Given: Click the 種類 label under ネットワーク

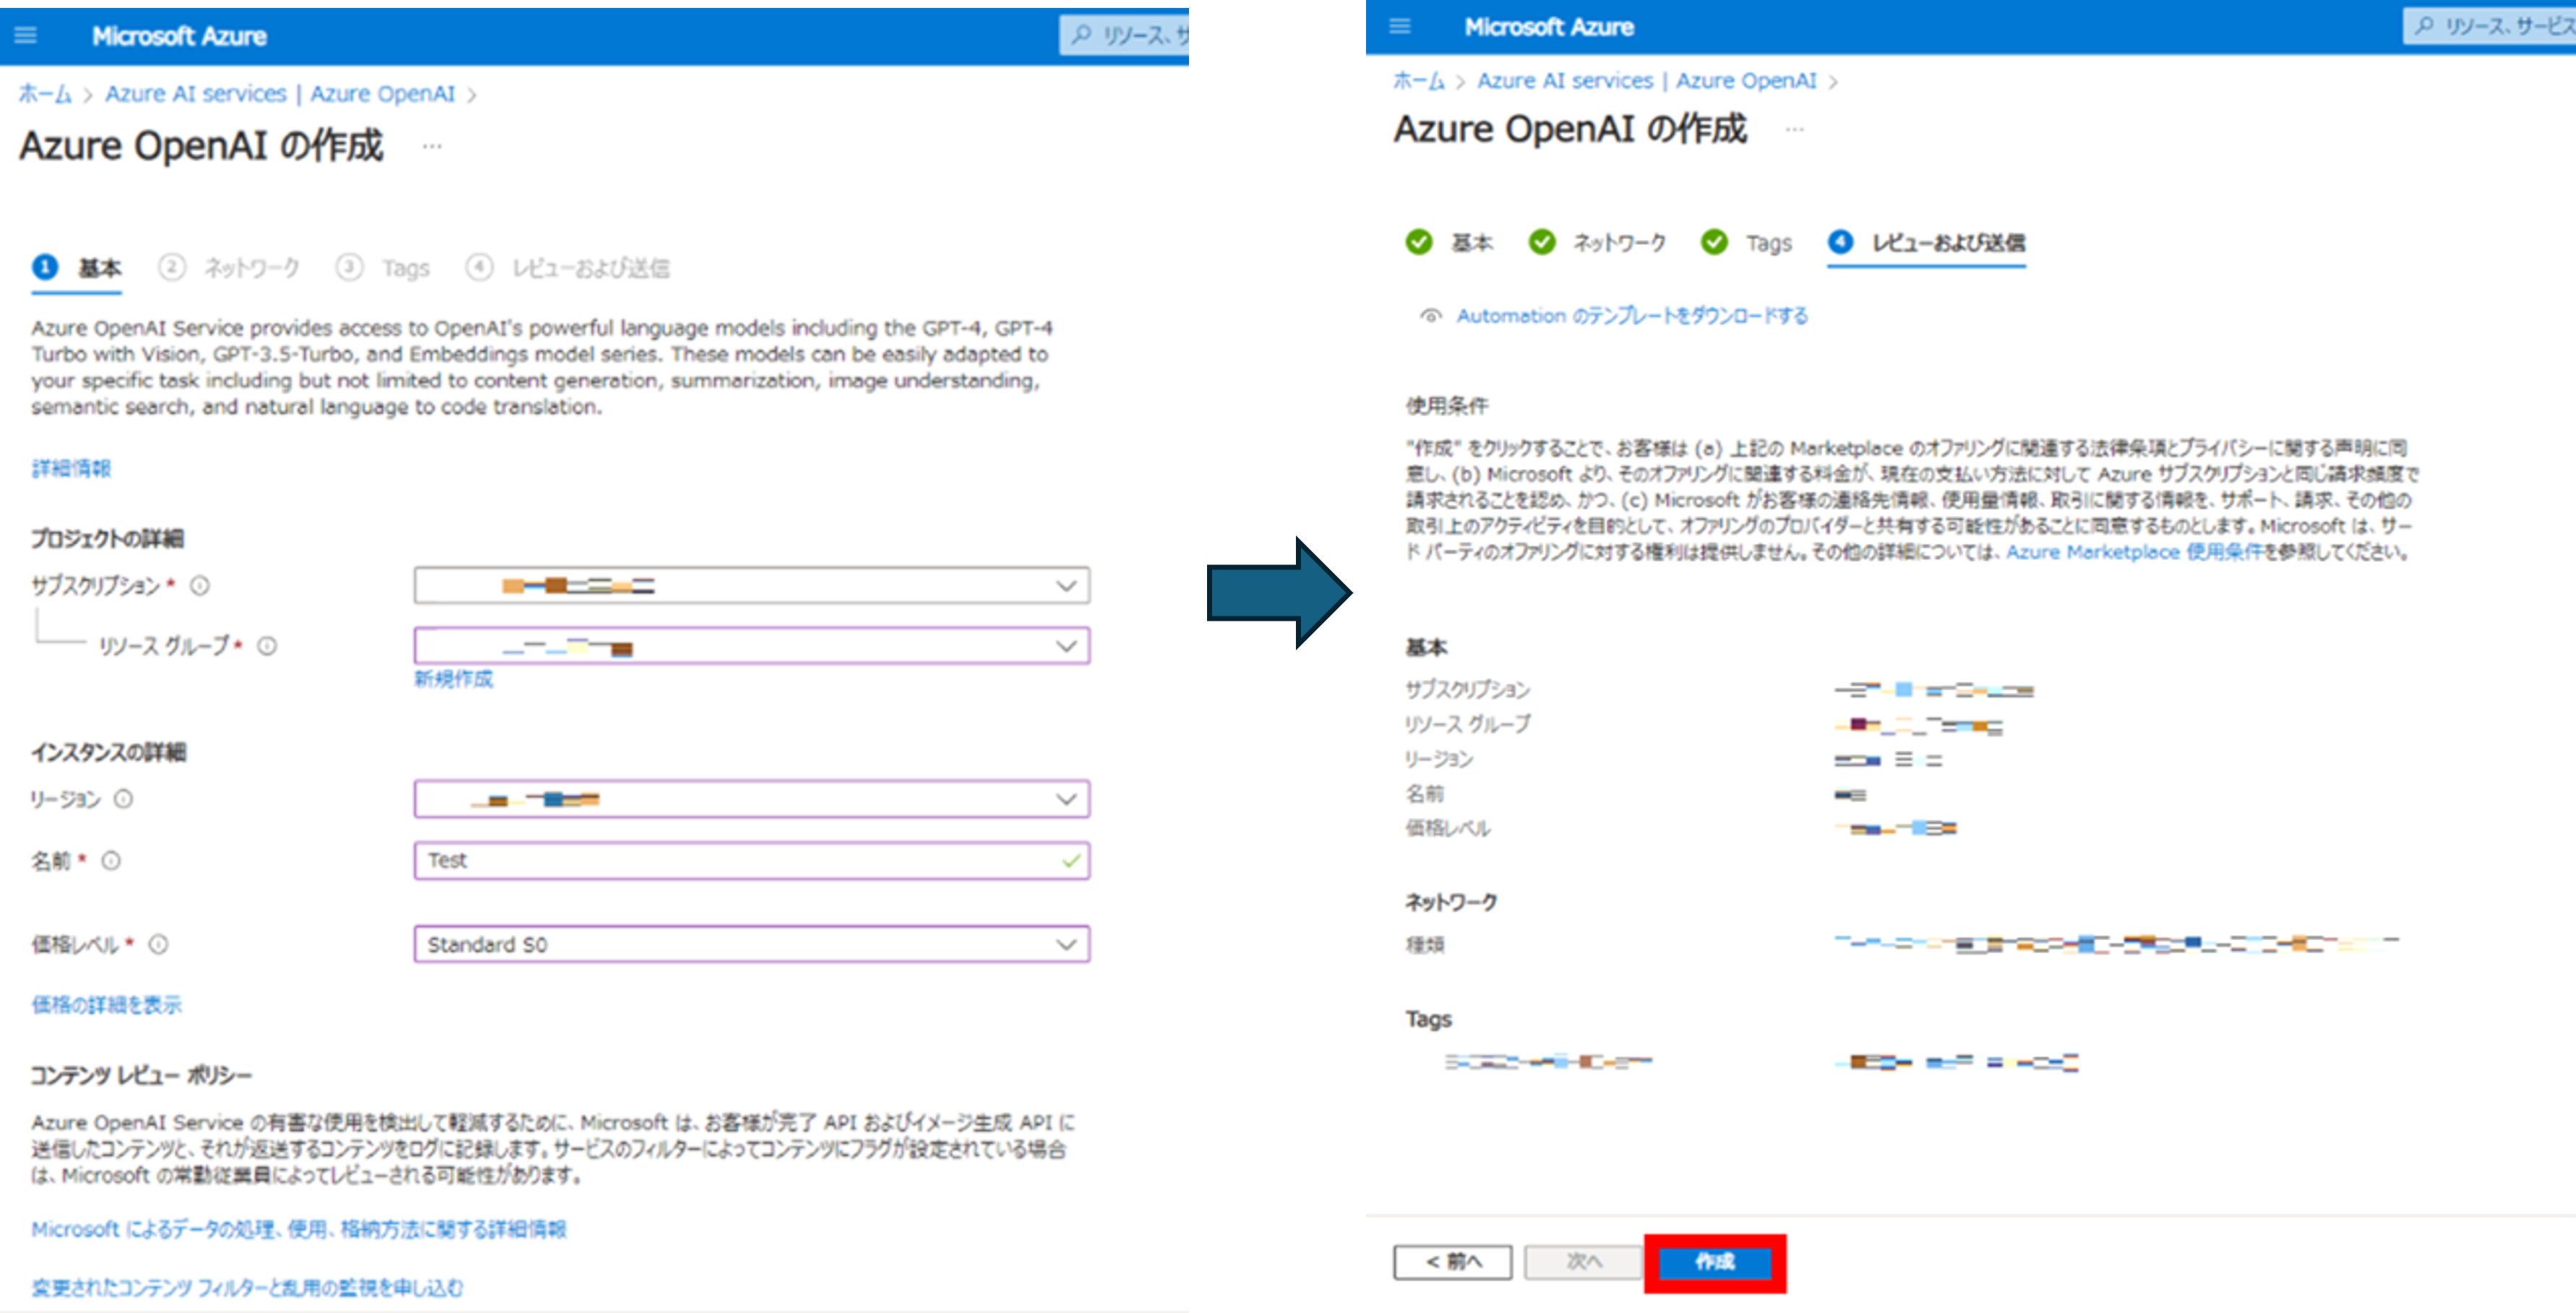Looking at the screenshot, I should click(x=1425, y=944).
